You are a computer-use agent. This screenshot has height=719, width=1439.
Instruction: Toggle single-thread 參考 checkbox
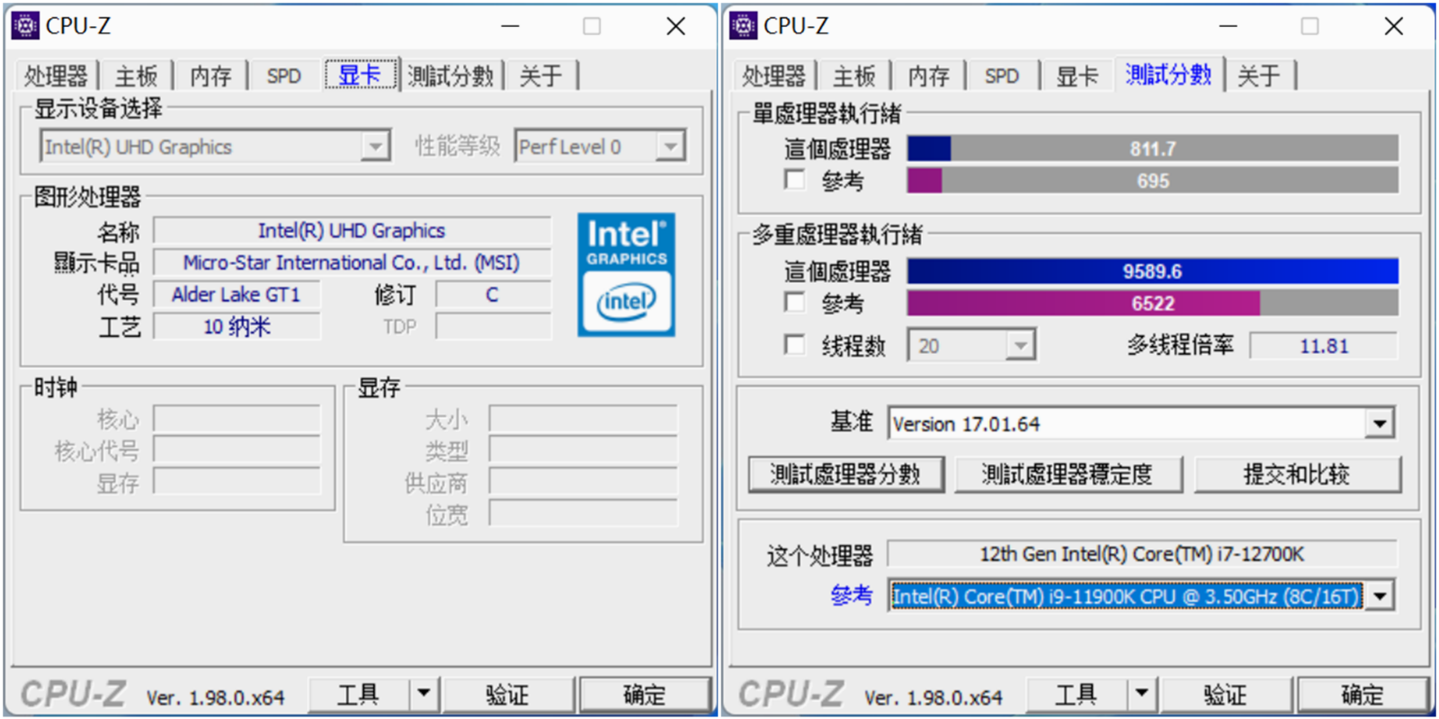click(795, 180)
